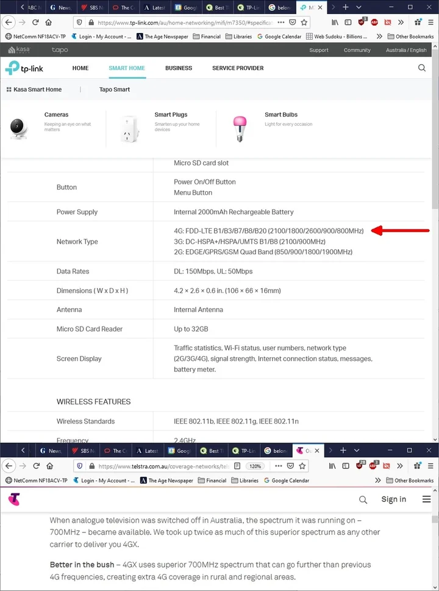List all tabs in Telstra window
This screenshot has height=591, width=439.
(x=357, y=450)
